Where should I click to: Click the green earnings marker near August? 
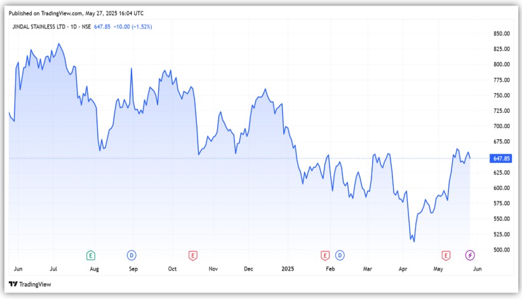[91, 255]
